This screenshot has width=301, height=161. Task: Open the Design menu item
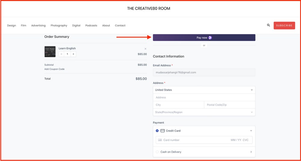point(11,26)
